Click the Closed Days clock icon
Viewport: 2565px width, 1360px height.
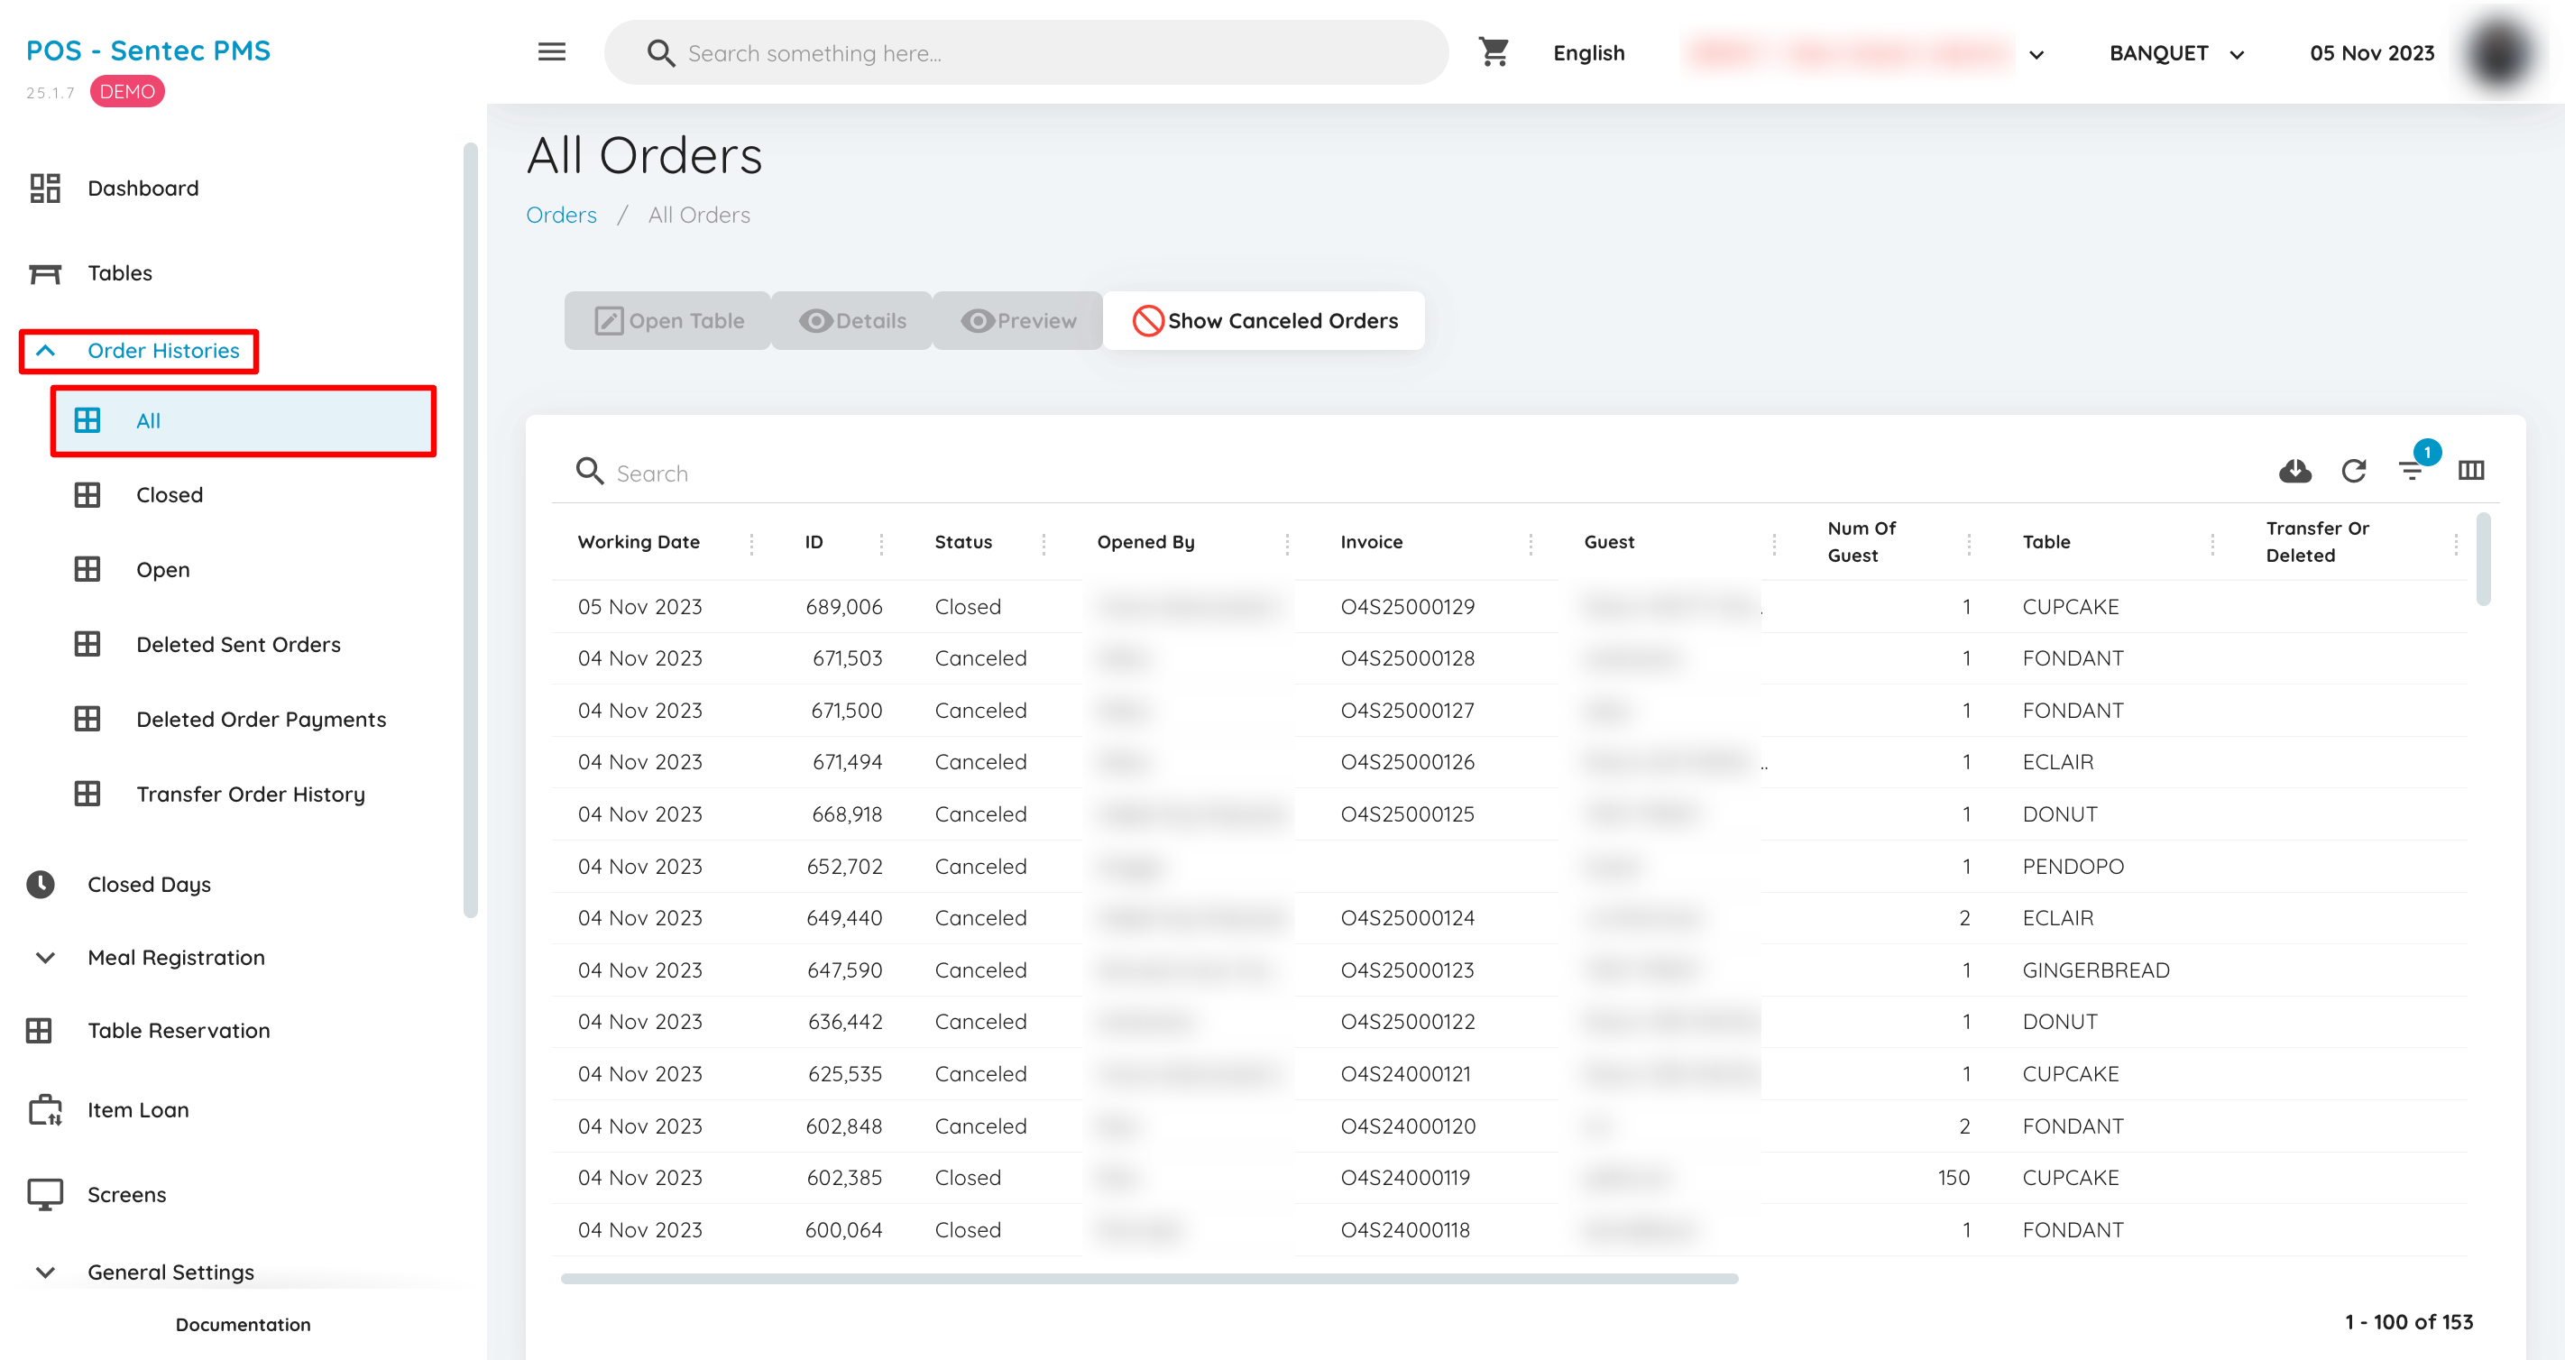[x=41, y=884]
